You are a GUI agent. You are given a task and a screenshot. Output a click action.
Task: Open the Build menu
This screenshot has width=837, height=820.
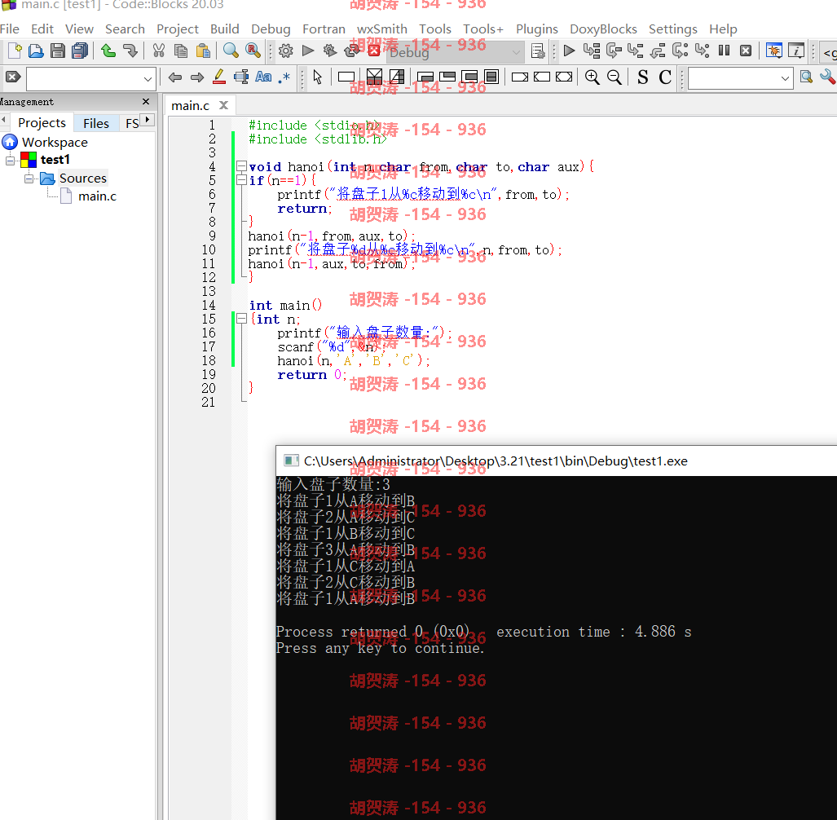(225, 29)
